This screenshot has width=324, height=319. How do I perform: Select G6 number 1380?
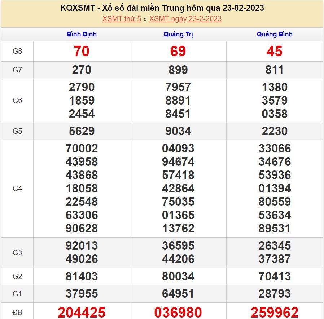(x=275, y=87)
